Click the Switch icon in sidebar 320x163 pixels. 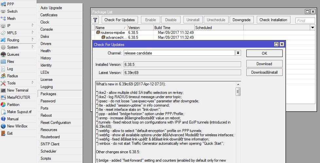point(3,11)
